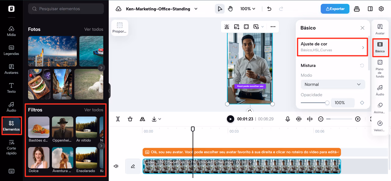The width and height of the screenshot is (391, 181).
Task: Click the mirror flip icon
Action: click(x=142, y=119)
